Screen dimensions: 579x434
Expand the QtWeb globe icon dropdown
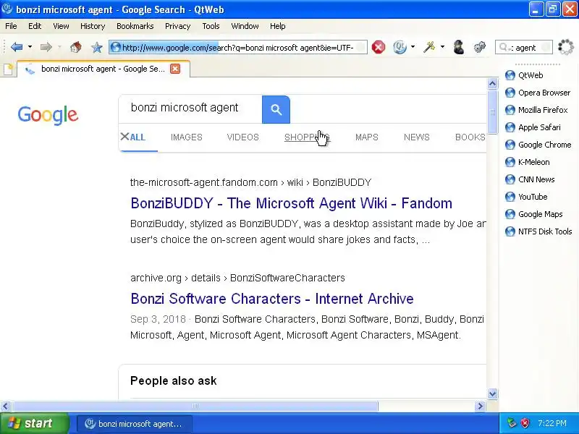pyautogui.click(x=413, y=47)
